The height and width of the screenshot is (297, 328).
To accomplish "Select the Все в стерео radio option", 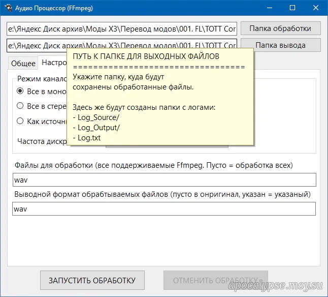I will [20, 106].
